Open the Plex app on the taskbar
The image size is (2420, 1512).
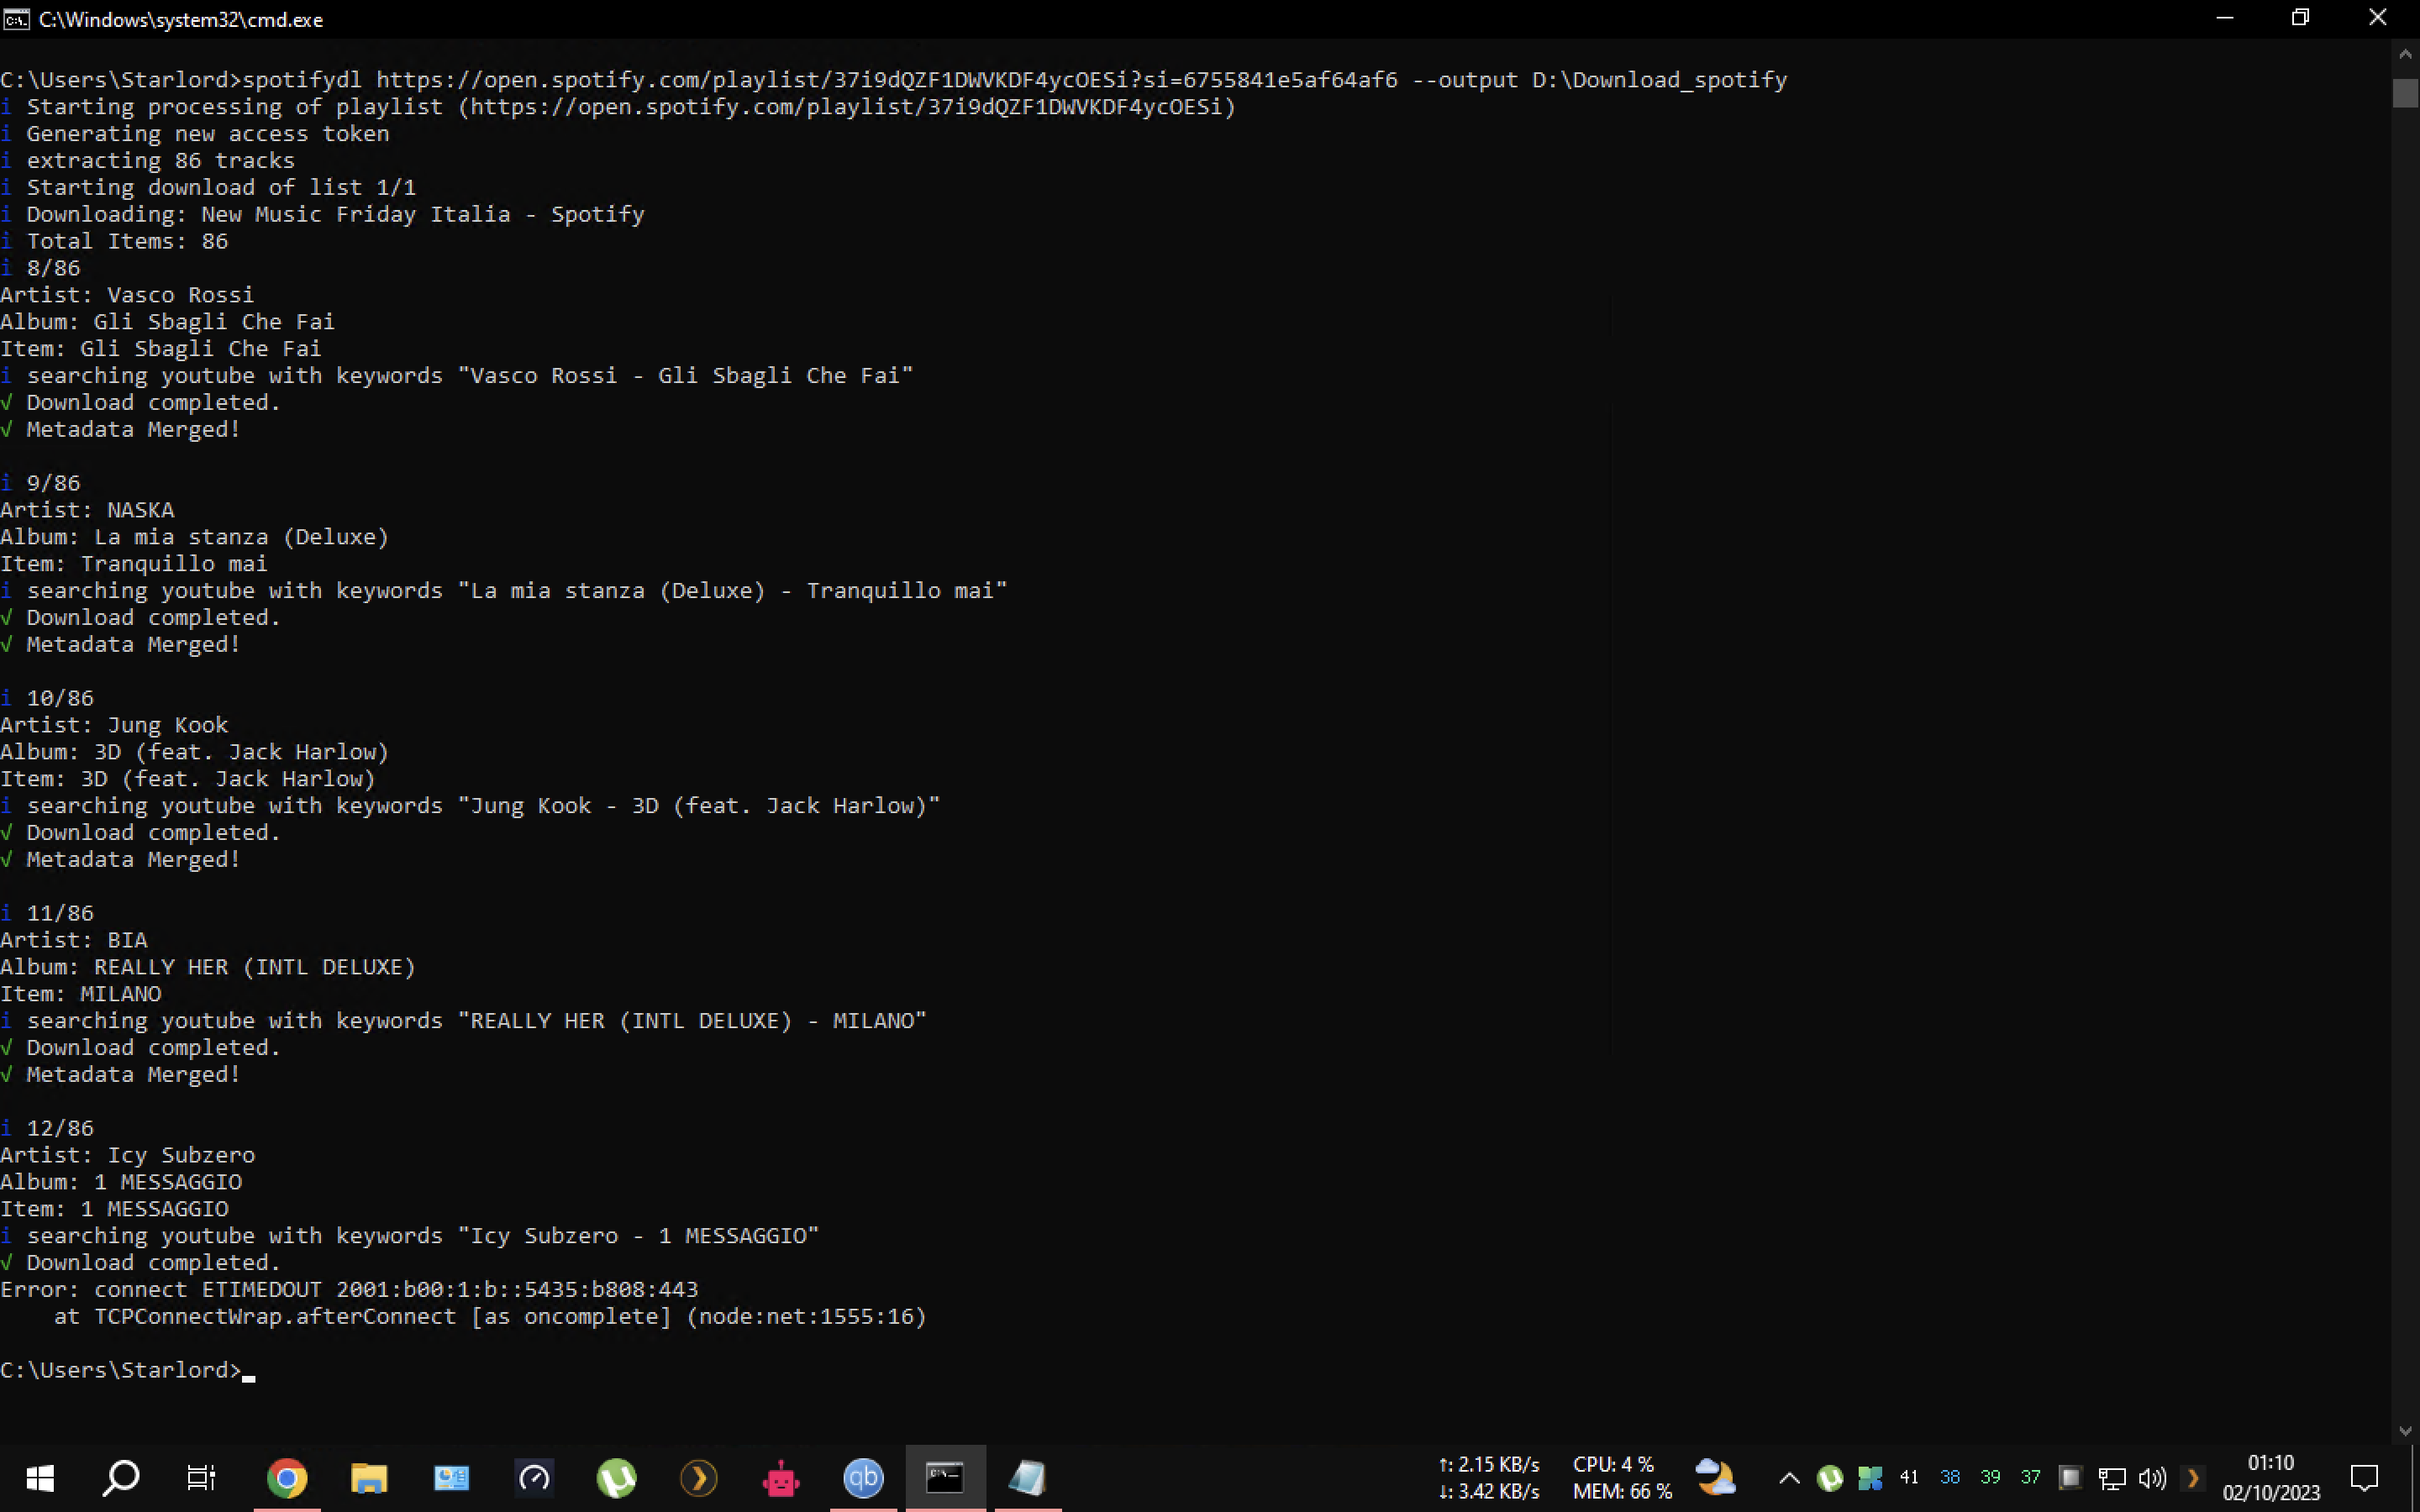pyautogui.click(x=700, y=1477)
